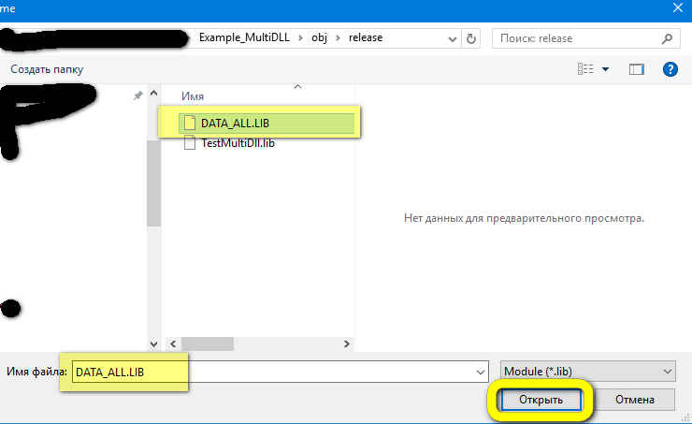Click the search magnifier icon
692x424 pixels.
click(667, 38)
